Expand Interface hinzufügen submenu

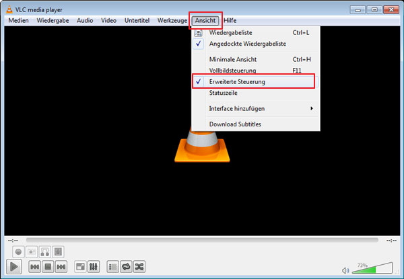click(x=256, y=108)
